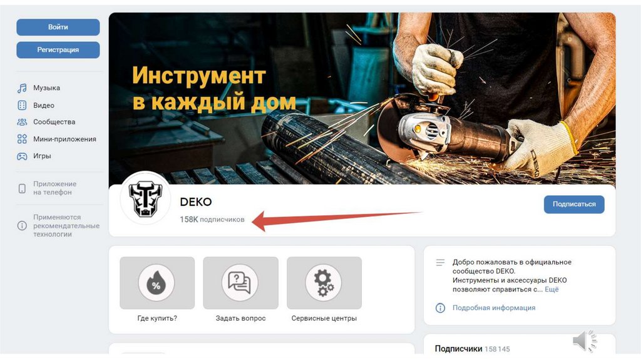
Task: Open the Видео icon in sidebar
Action: [22, 105]
